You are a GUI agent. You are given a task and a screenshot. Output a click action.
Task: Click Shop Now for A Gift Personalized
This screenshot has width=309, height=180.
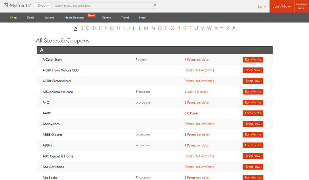pos(253,81)
